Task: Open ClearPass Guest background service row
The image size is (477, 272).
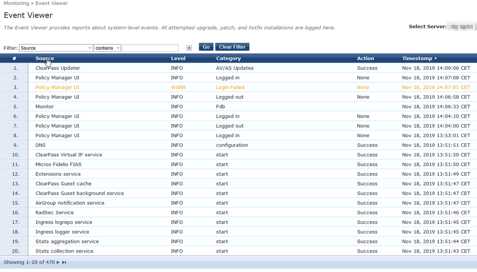Action: (239, 193)
